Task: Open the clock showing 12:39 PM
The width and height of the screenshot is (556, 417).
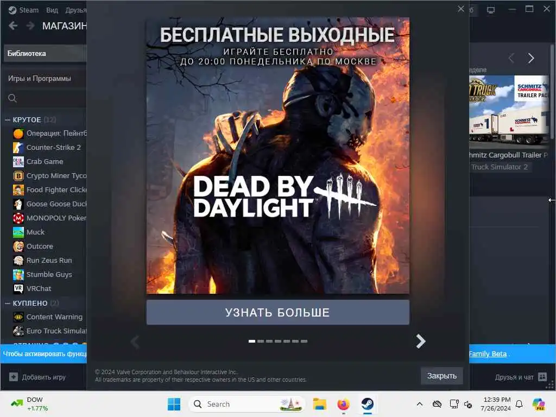Action: coord(497,404)
